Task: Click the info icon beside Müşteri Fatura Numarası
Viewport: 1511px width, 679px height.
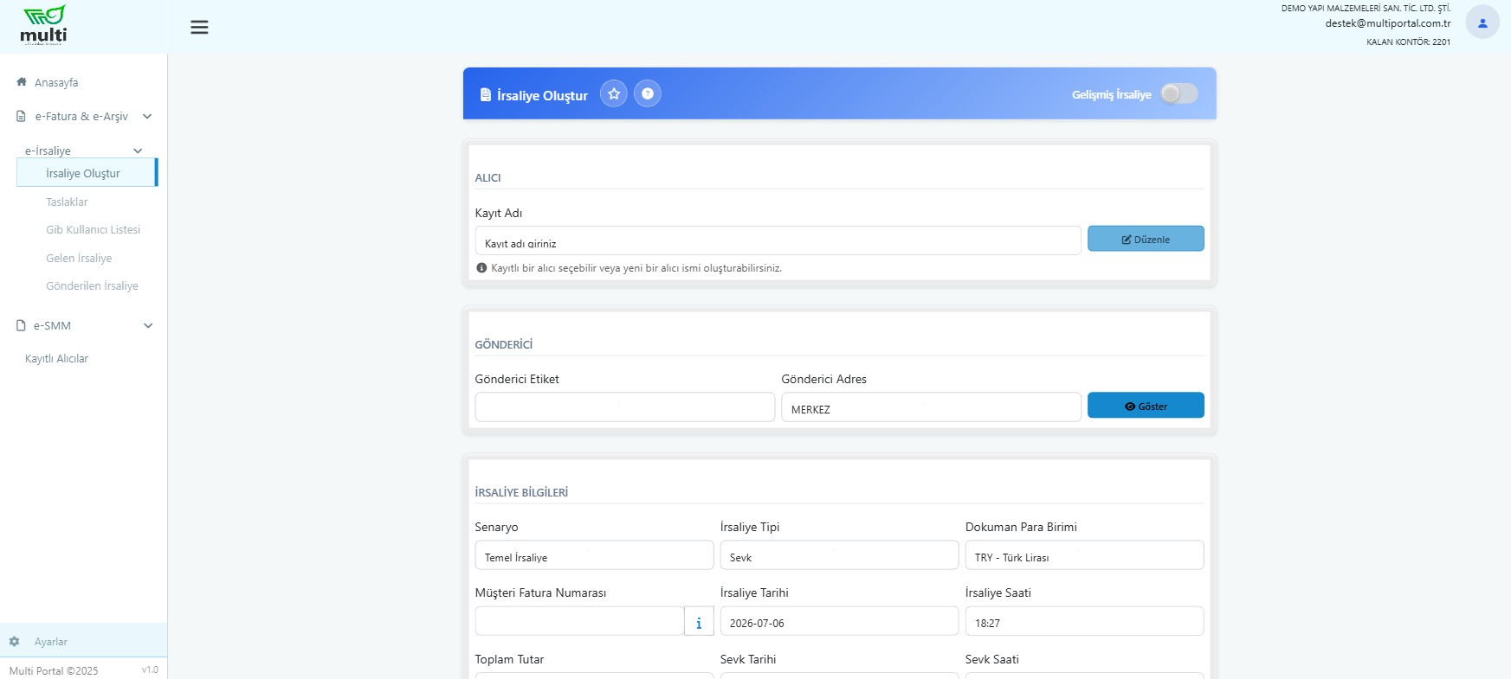Action: (x=699, y=621)
